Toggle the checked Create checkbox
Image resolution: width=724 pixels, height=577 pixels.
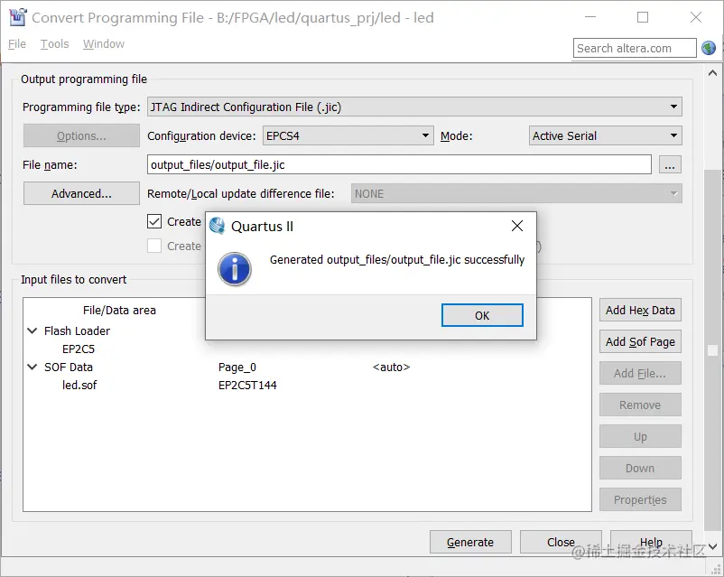(x=154, y=221)
